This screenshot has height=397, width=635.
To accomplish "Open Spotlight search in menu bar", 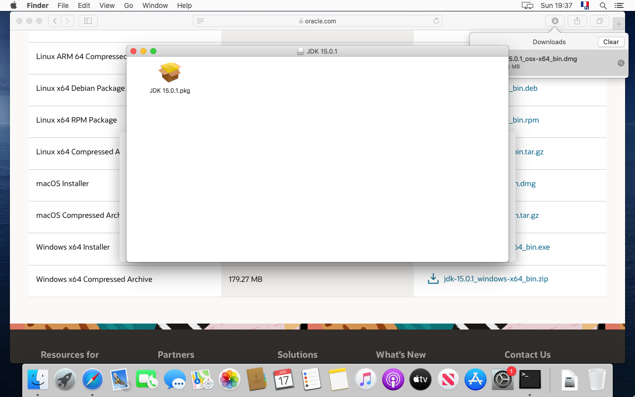I will pyautogui.click(x=603, y=5).
